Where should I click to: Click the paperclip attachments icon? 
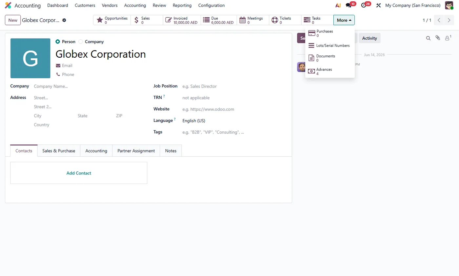click(438, 38)
